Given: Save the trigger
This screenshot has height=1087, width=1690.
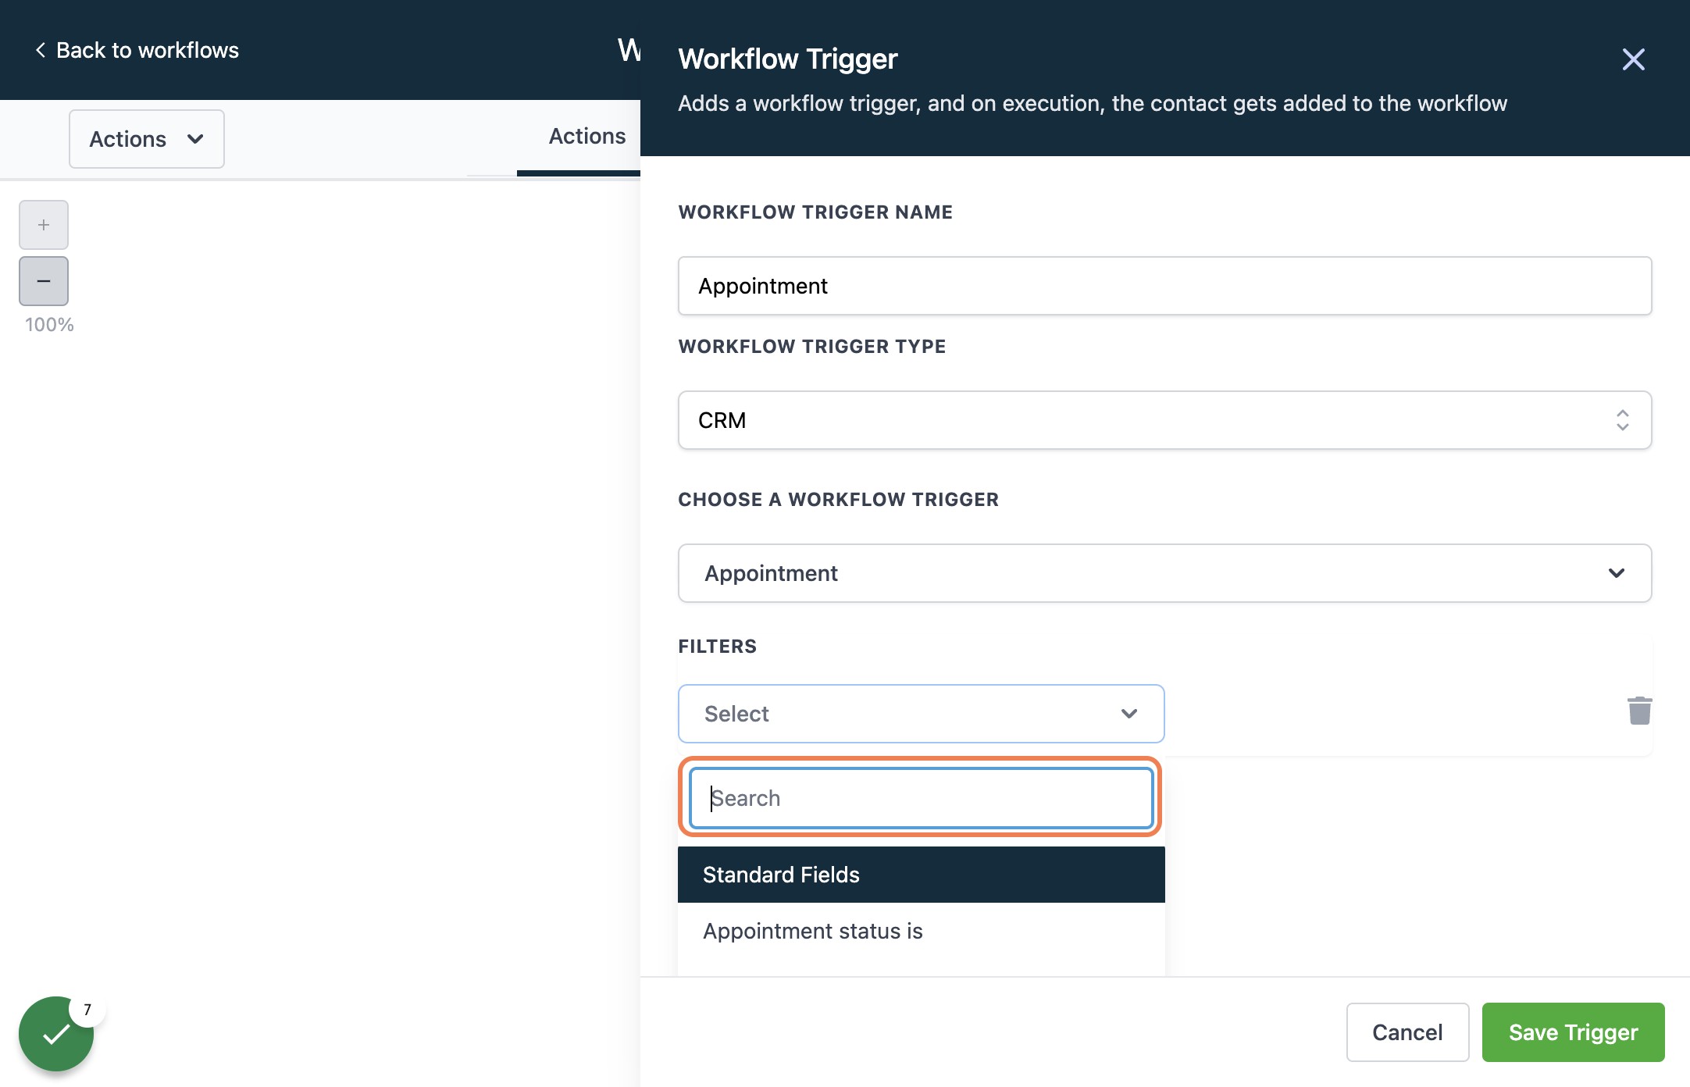Looking at the screenshot, I should pos(1573,1032).
